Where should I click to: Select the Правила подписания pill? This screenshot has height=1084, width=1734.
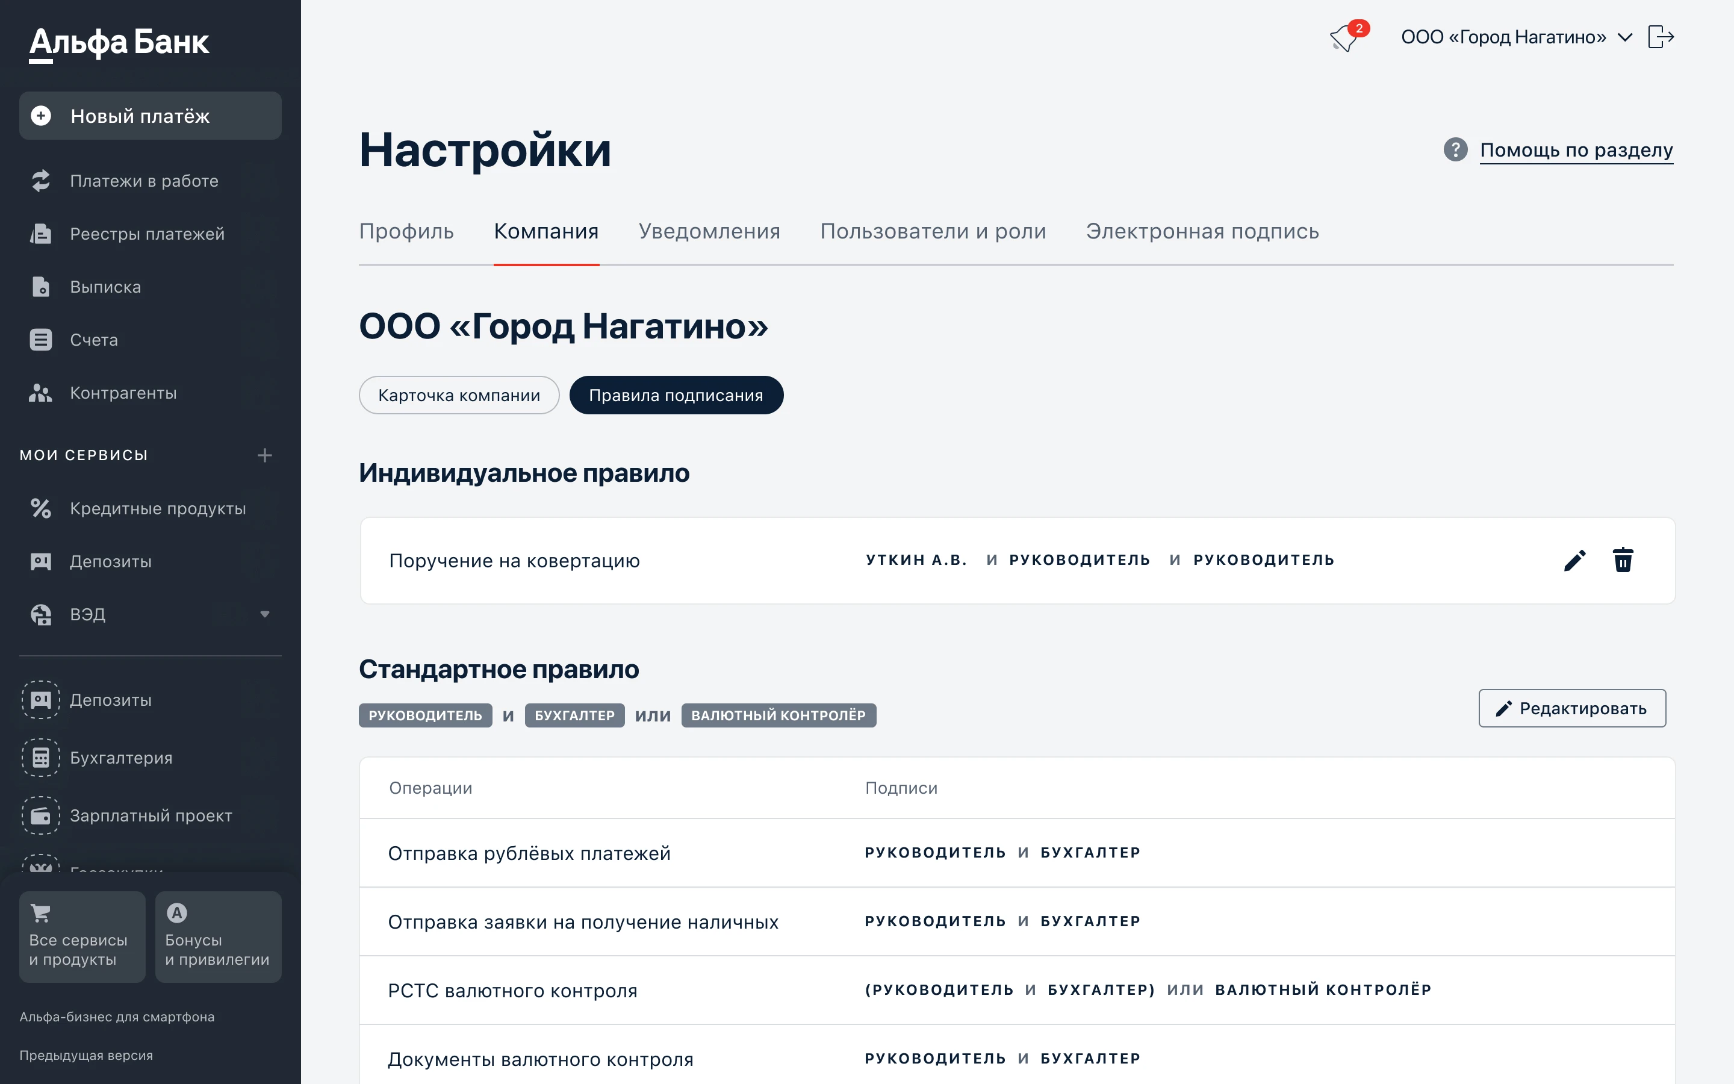[x=676, y=395]
